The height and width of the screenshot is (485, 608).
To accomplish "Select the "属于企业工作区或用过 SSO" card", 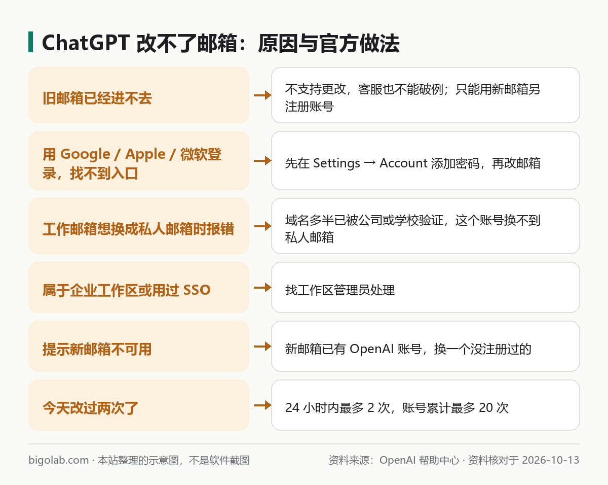I will tap(139, 287).
